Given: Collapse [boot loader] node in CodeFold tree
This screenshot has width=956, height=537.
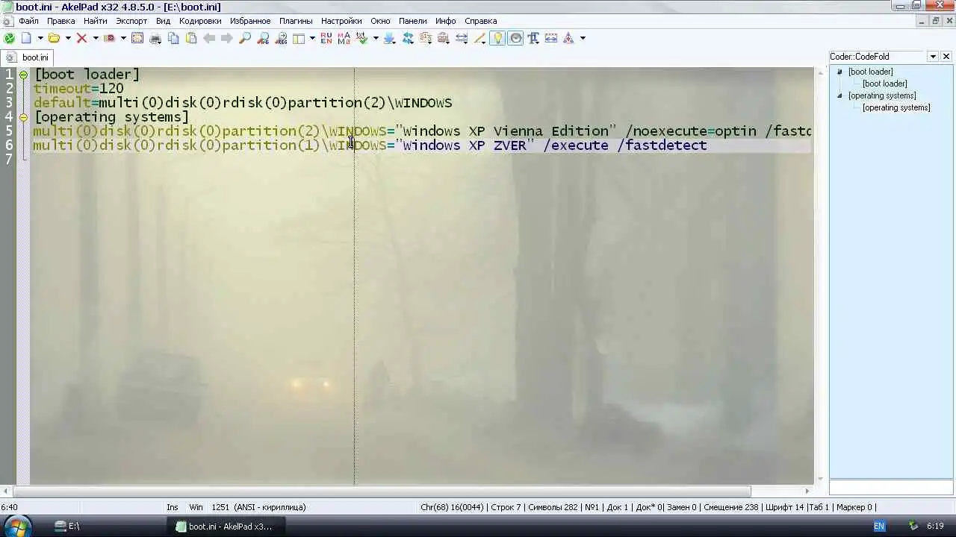Looking at the screenshot, I should [x=839, y=72].
